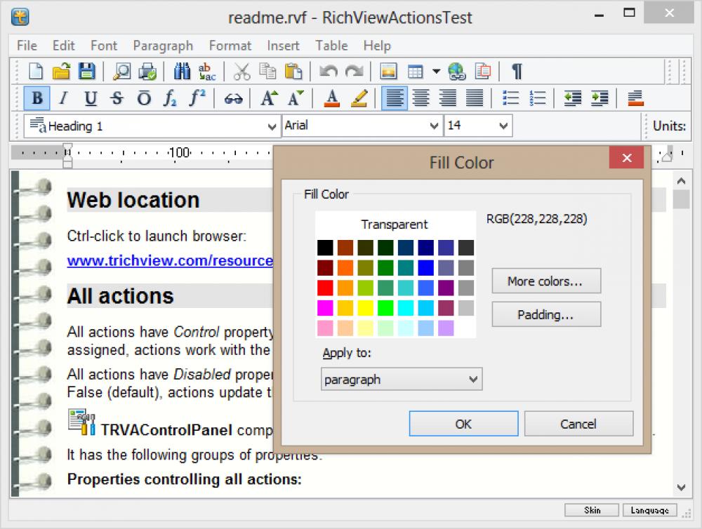Image resolution: width=702 pixels, height=529 pixels.
Task: Save the document with the Save icon
Action: [86, 71]
